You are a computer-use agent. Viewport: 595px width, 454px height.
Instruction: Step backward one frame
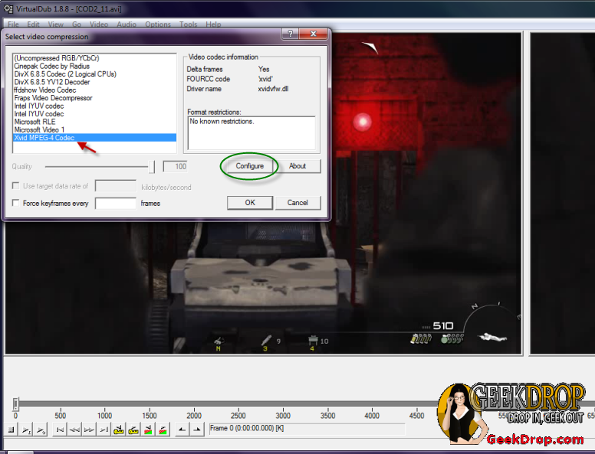tap(75, 430)
